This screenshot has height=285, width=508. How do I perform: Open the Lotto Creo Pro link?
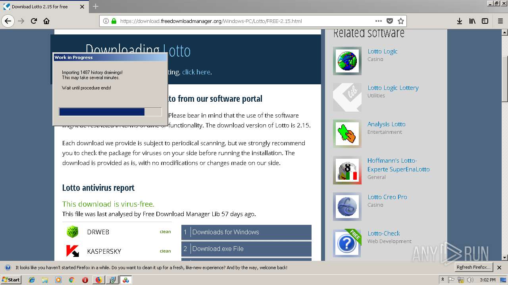point(387,197)
